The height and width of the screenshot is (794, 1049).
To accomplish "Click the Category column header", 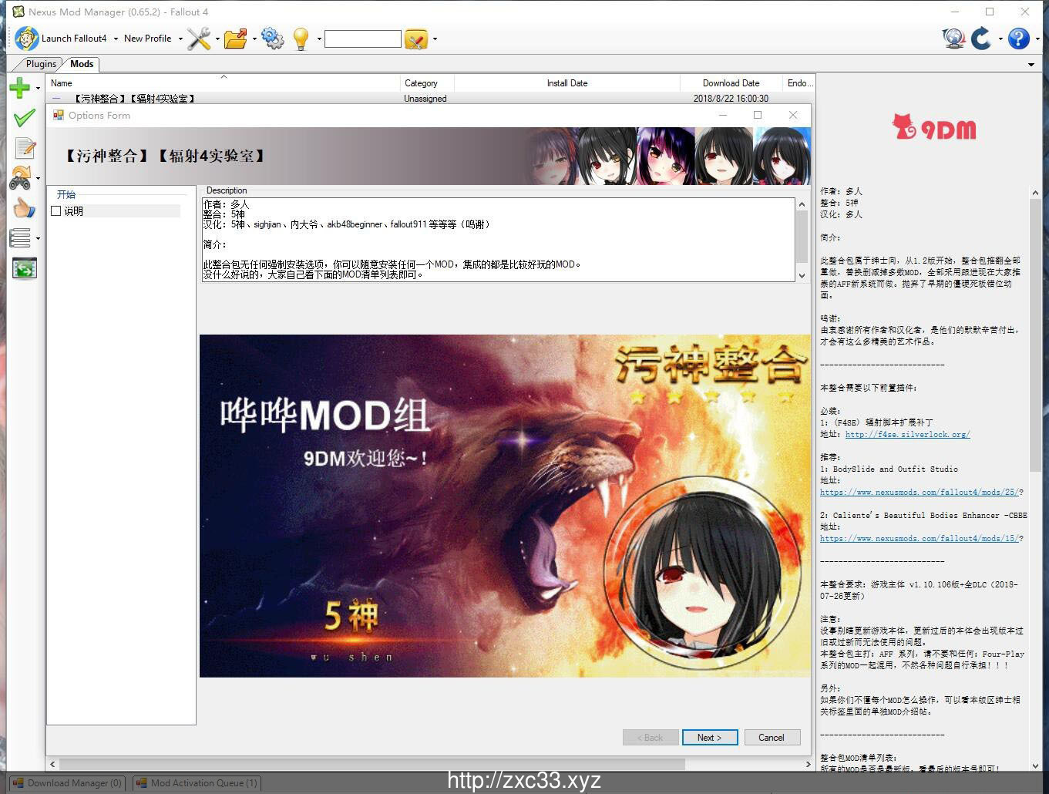I will (421, 83).
